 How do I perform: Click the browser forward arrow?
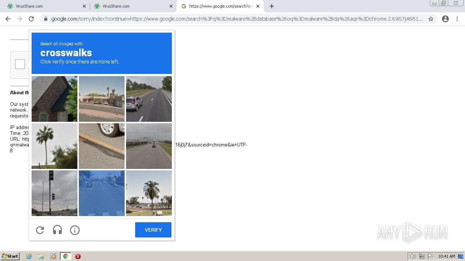tap(20, 19)
